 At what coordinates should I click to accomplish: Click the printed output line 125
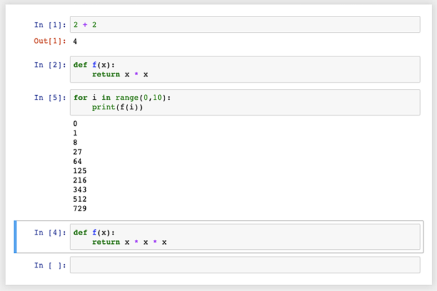80,170
